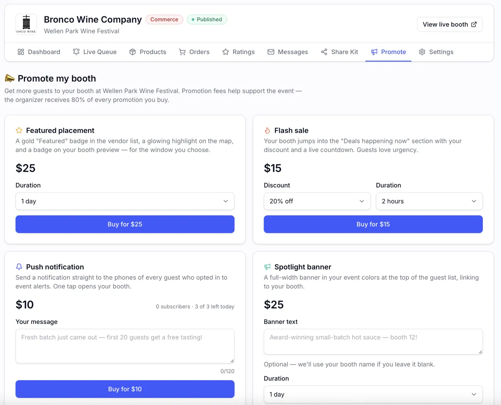
Task: Expand the Flash sale Discount dropdown
Action: point(317,201)
